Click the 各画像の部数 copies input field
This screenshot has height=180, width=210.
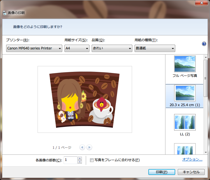[71, 160]
